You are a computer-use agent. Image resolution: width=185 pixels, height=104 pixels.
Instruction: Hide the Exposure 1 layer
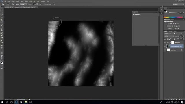click(x=165, y=42)
